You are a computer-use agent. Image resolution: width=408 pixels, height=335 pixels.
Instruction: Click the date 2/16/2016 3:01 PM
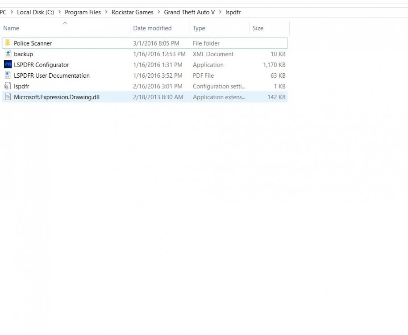click(158, 86)
